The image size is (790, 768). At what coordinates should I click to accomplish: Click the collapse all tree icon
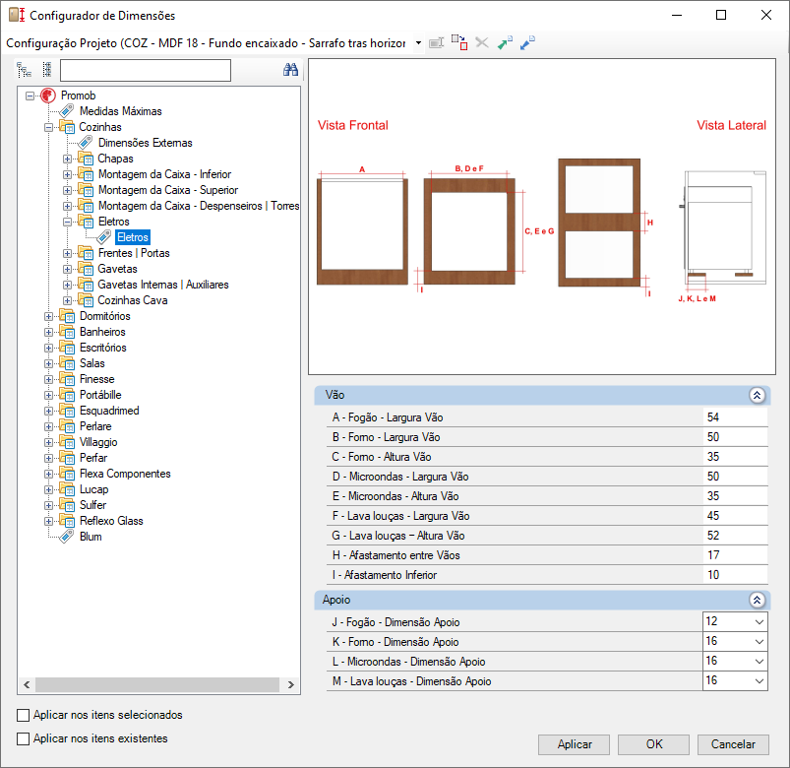point(47,70)
